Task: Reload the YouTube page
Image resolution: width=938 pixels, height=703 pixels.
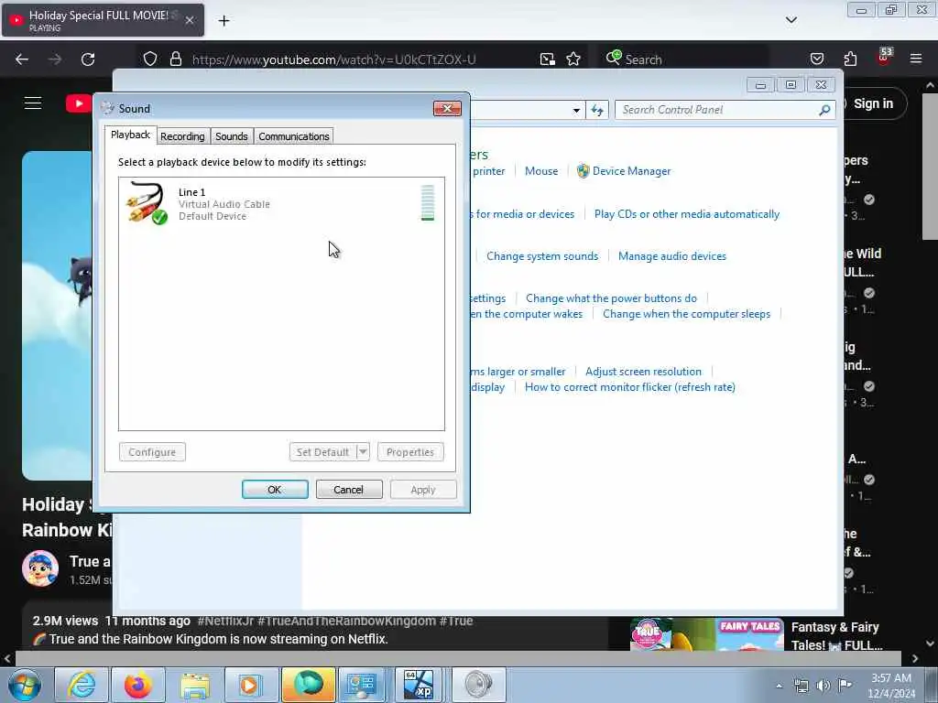Action: (88, 59)
